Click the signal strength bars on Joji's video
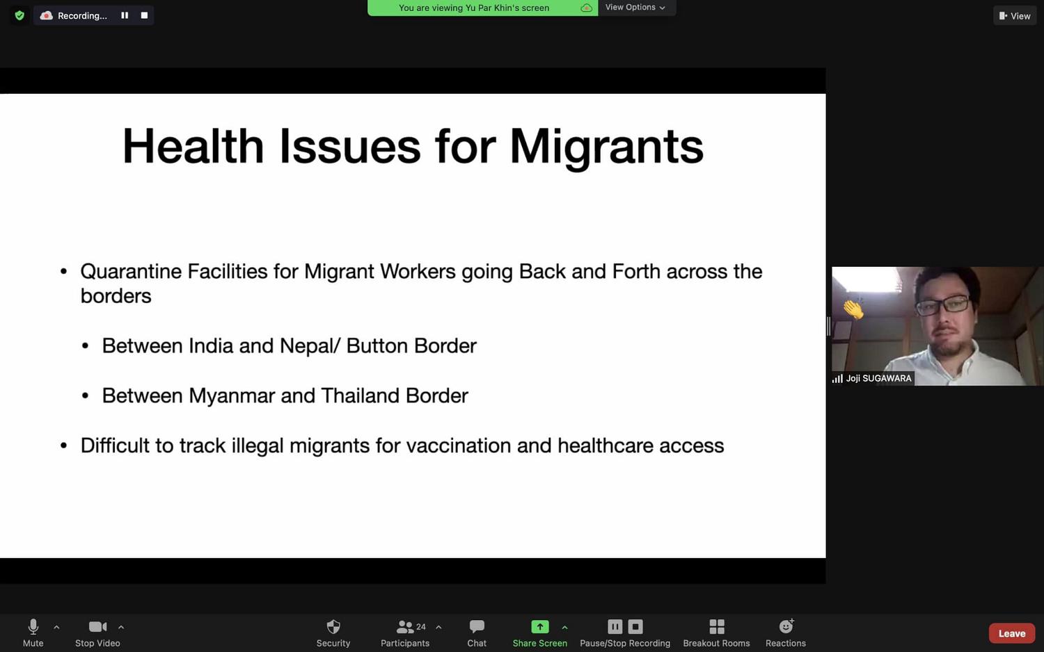This screenshot has height=652, width=1044. [x=837, y=379]
